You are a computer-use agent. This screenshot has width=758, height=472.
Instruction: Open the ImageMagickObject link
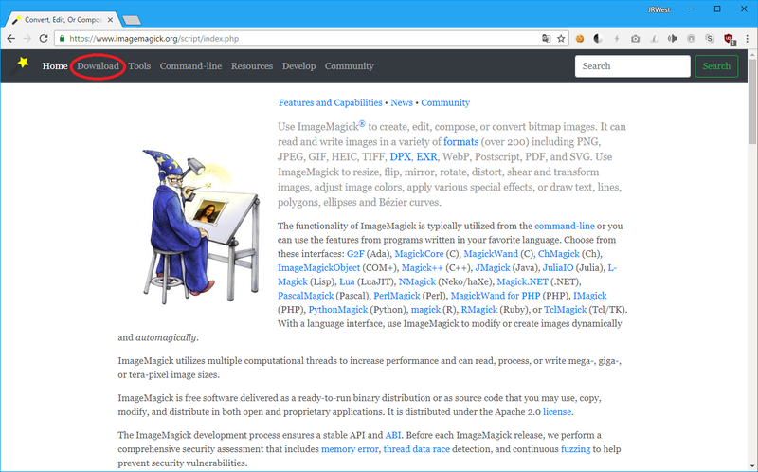coord(319,268)
